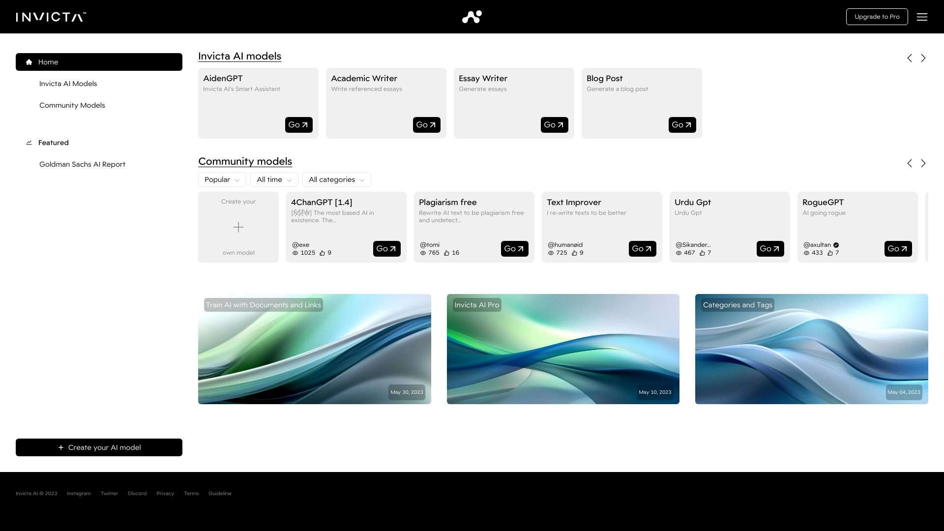The image size is (944, 531).
Task: Like the Plagiarism free model thumbs-up
Action: click(x=446, y=253)
